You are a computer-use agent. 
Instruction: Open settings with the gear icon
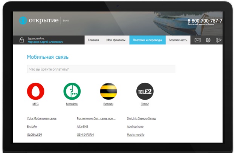click(x=208, y=40)
